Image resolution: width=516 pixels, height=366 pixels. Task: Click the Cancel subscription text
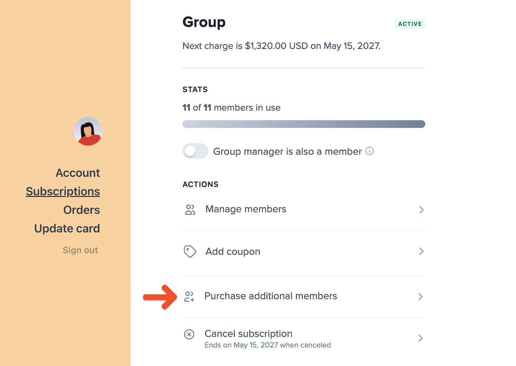(x=248, y=334)
